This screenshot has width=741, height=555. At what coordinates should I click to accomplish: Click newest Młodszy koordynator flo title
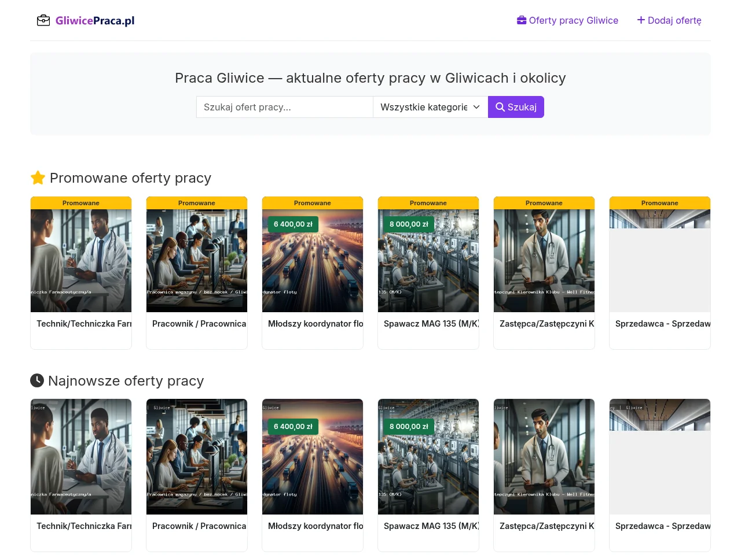pyautogui.click(x=316, y=526)
